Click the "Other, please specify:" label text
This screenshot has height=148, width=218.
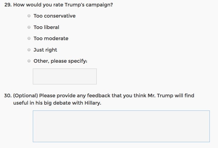(60, 61)
